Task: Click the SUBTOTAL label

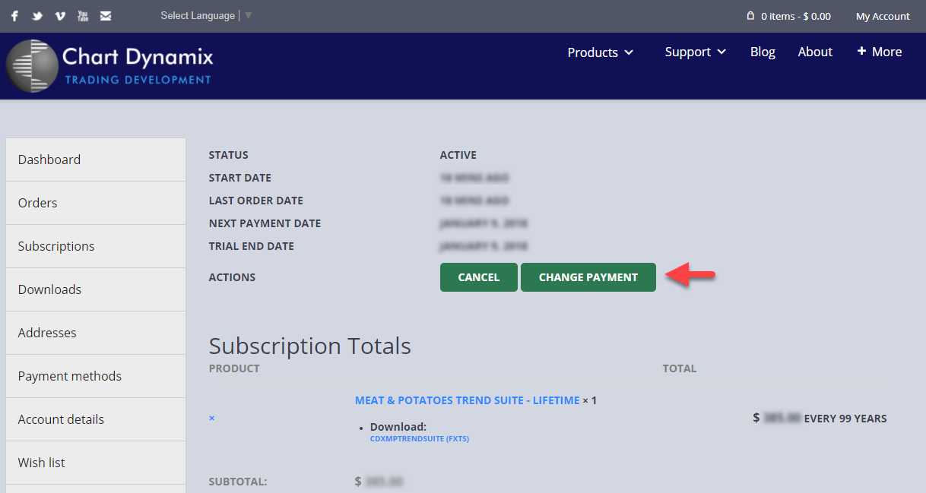Action: click(x=238, y=482)
